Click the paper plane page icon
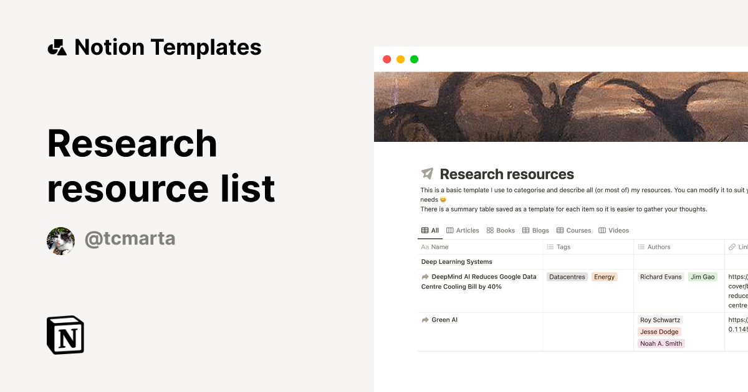The height and width of the screenshot is (392, 748). 427,174
